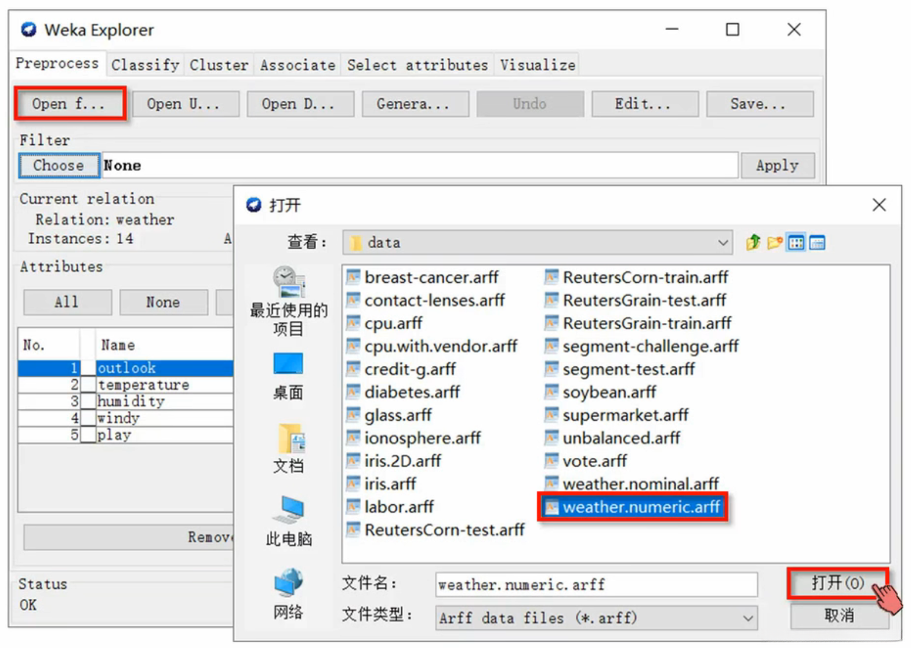Click the Save... button
The height and width of the screenshot is (648, 911).
(760, 104)
